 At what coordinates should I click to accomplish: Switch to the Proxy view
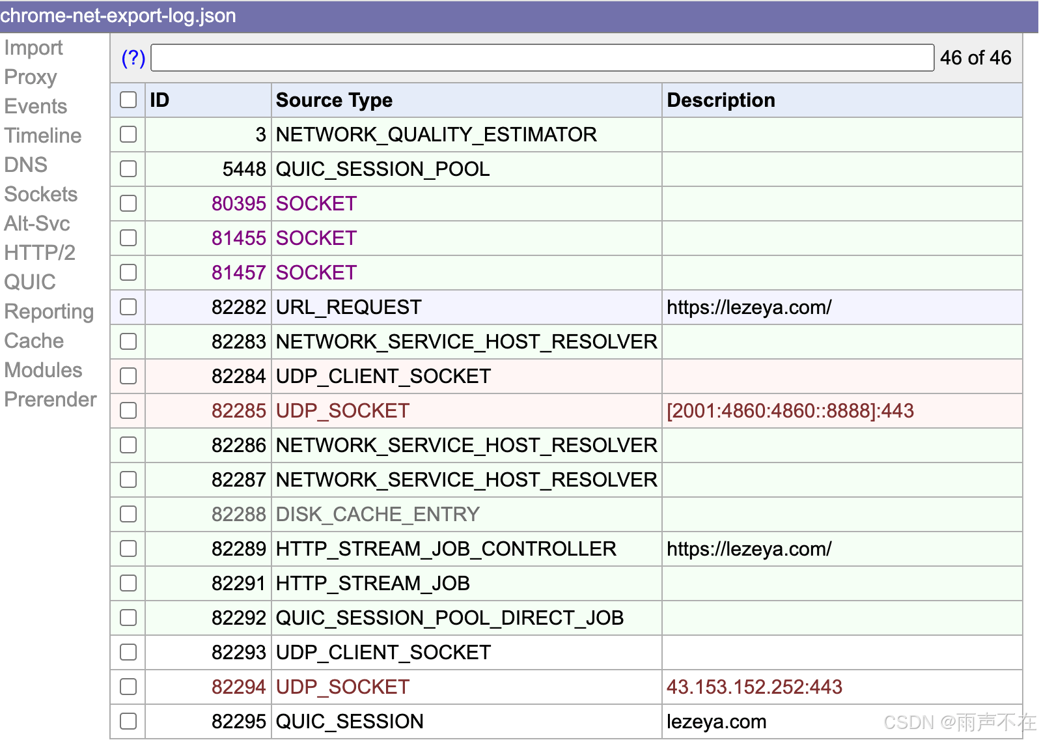31,77
